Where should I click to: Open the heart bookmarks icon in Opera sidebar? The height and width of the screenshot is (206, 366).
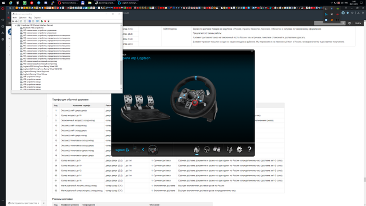pos(3,20)
